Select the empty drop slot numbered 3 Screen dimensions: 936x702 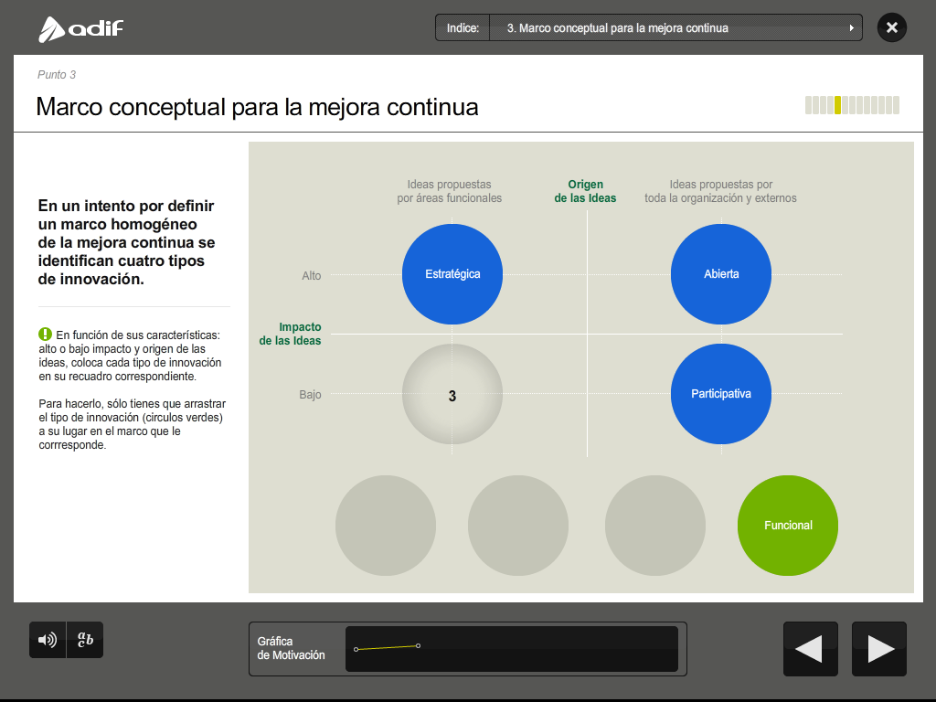click(452, 396)
